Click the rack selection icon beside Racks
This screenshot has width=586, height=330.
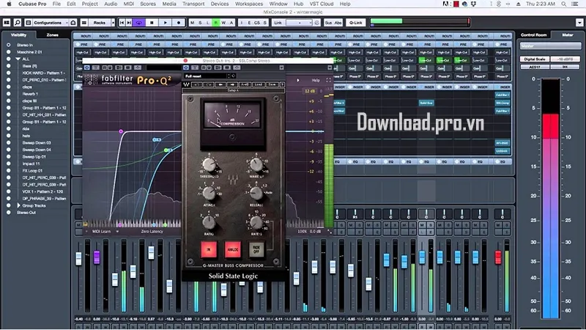[x=84, y=23]
